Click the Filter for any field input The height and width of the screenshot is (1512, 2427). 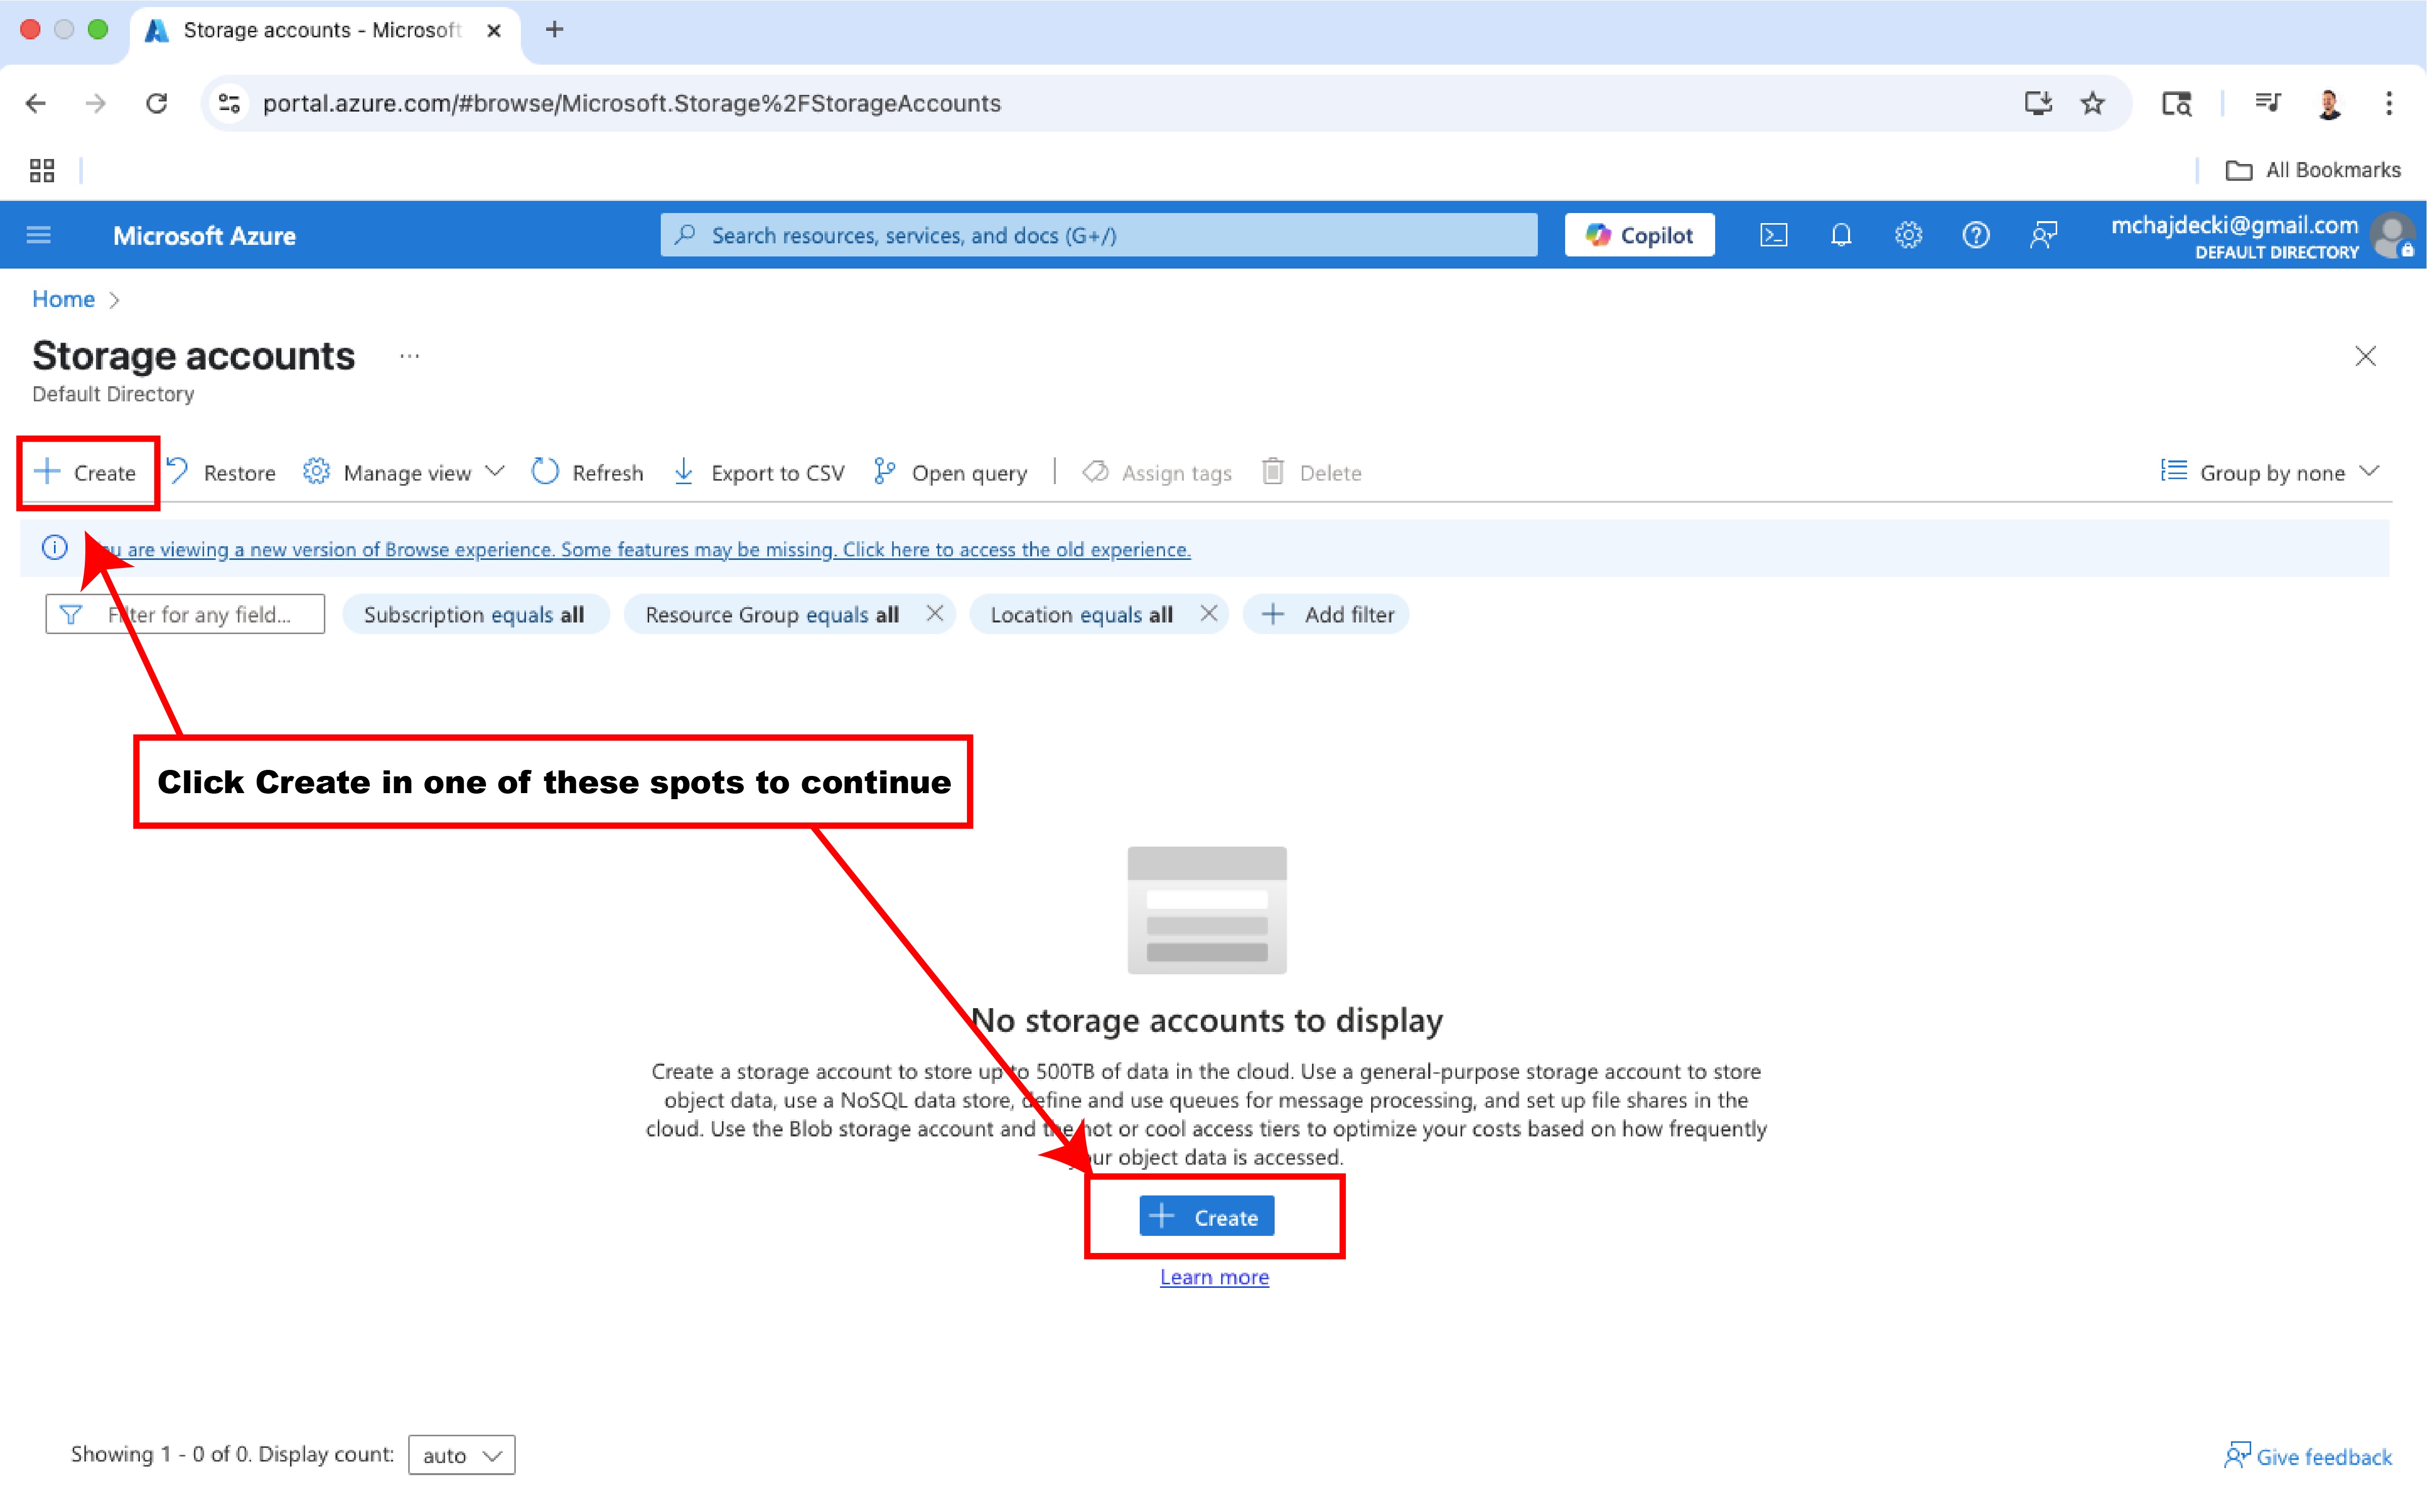[x=185, y=614]
